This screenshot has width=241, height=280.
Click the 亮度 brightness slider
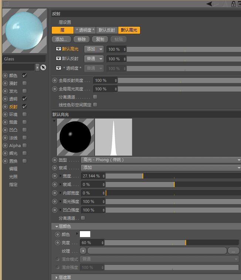click(172, 243)
